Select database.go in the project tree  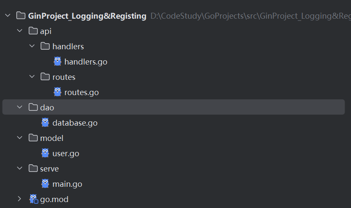tap(75, 123)
